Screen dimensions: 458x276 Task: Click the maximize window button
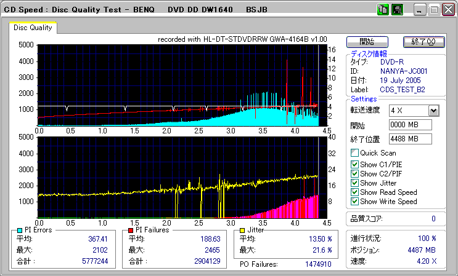(x=434, y=9)
